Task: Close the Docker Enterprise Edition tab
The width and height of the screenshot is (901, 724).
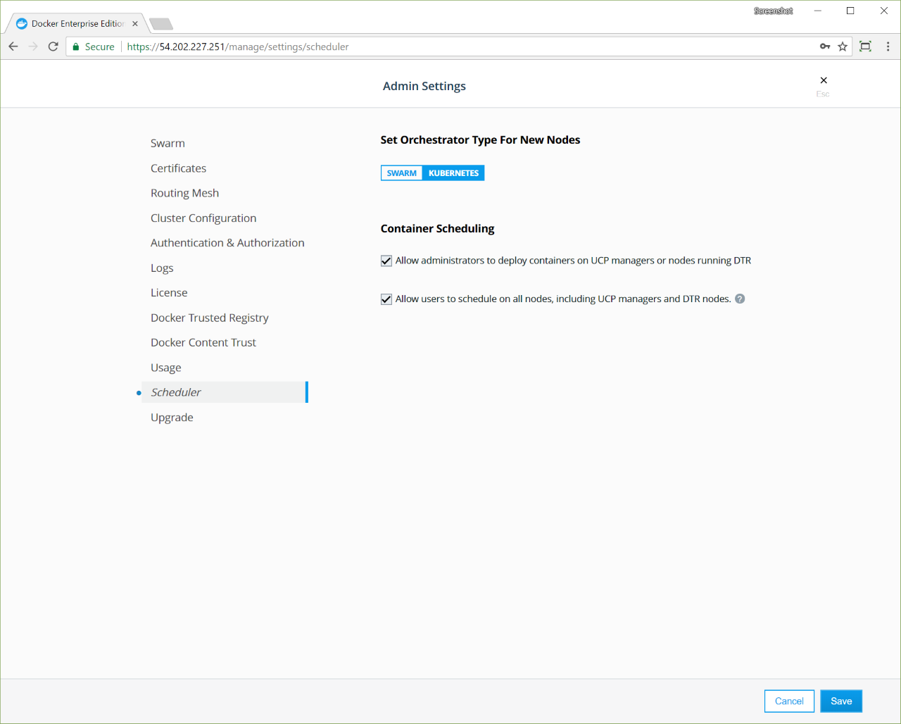Action: coord(135,23)
